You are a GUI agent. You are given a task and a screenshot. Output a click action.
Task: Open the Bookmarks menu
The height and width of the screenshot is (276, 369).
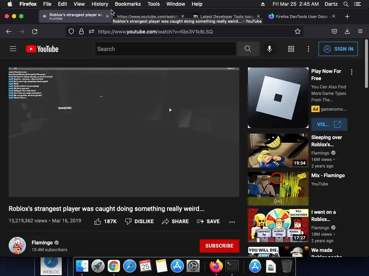[x=128, y=4]
